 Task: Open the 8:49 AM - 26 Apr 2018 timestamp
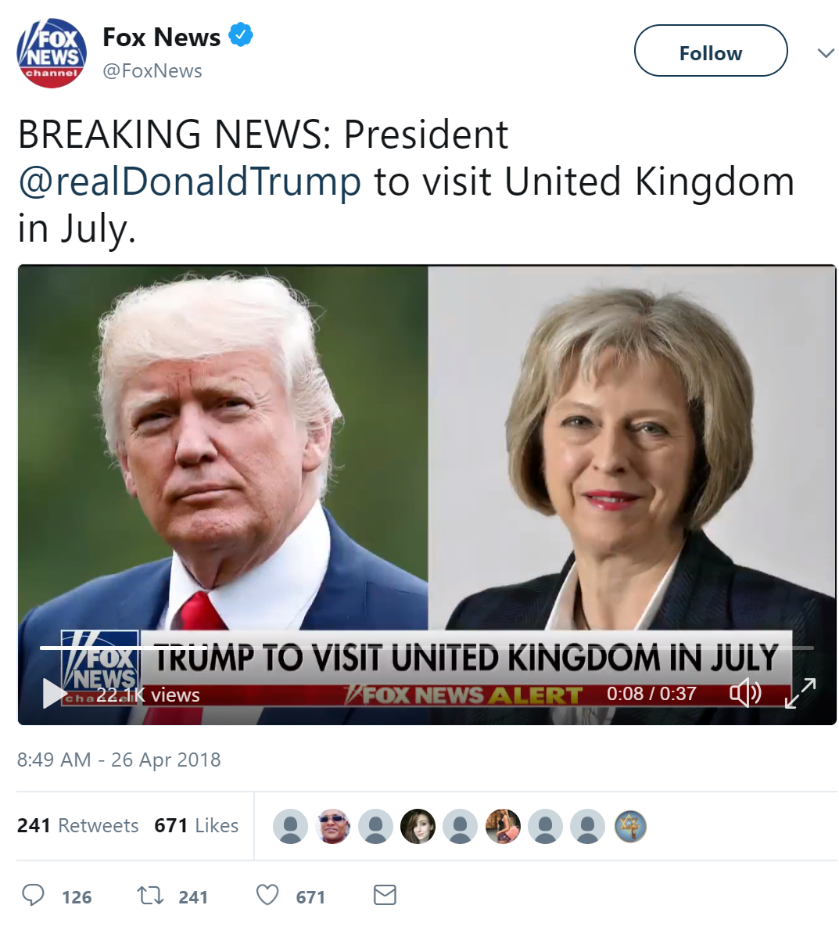click(x=119, y=760)
